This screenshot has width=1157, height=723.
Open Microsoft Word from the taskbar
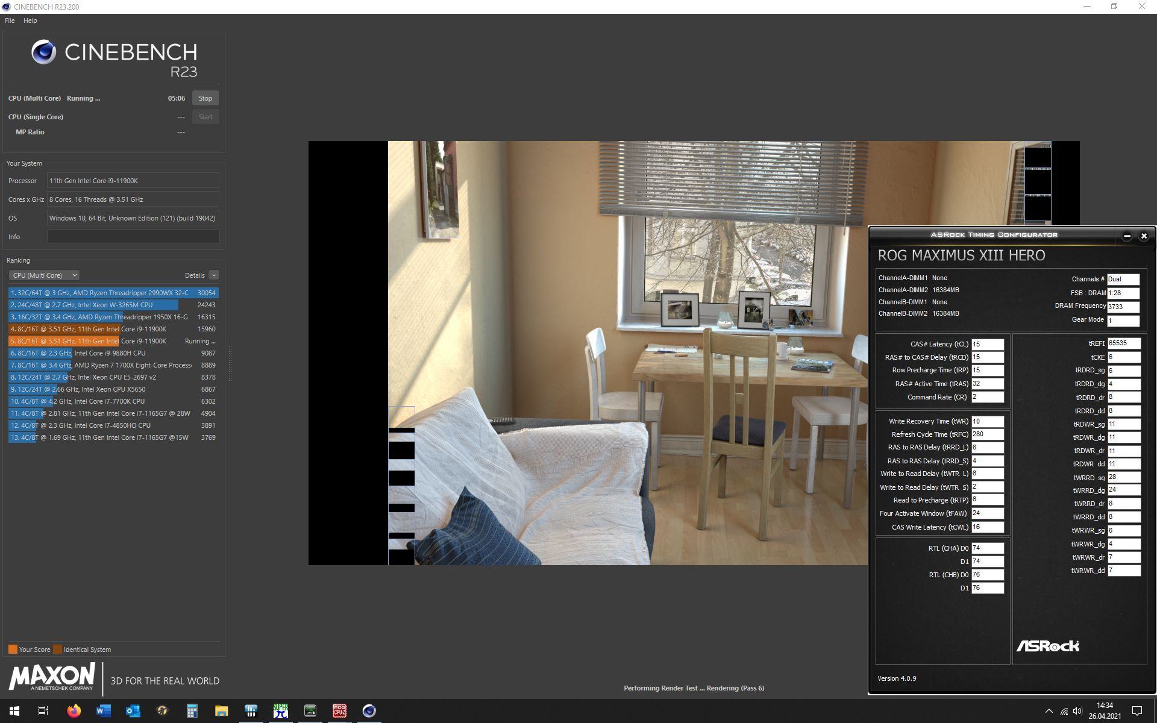(103, 711)
